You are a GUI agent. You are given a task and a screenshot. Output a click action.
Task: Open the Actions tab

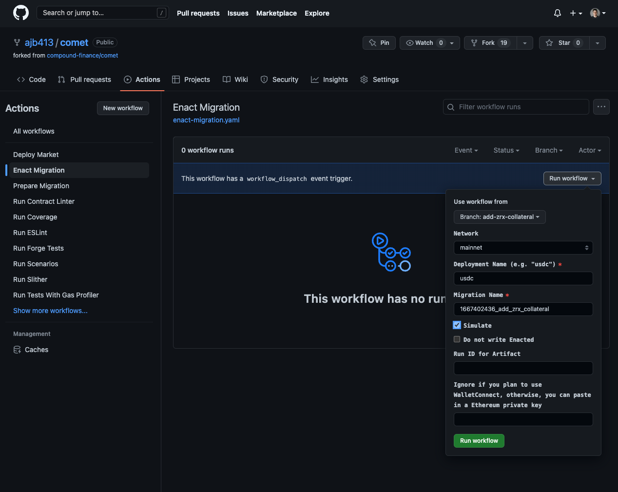(x=142, y=79)
